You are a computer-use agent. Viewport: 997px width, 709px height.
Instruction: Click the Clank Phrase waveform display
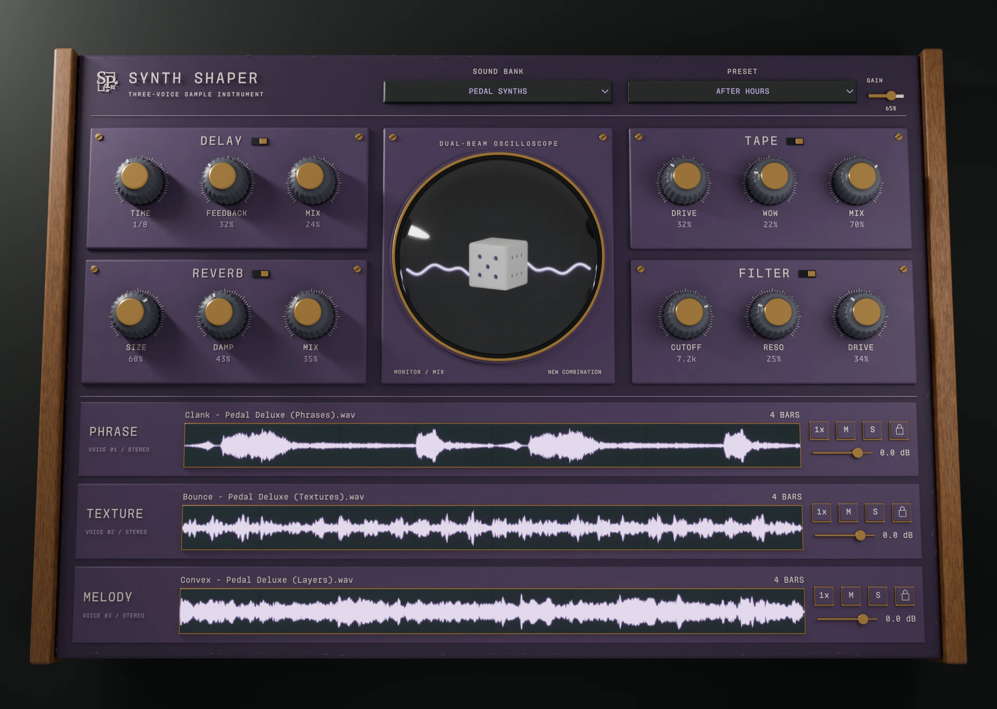[x=492, y=445]
